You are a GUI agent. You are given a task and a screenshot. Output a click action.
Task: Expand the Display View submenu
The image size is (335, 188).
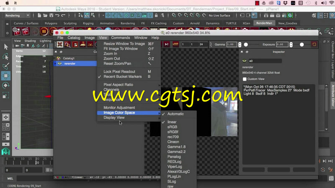tap(129, 117)
